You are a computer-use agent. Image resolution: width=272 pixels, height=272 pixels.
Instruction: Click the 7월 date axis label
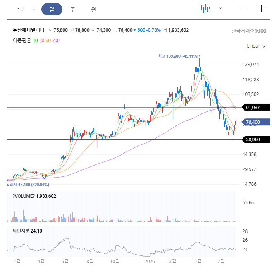(221, 262)
